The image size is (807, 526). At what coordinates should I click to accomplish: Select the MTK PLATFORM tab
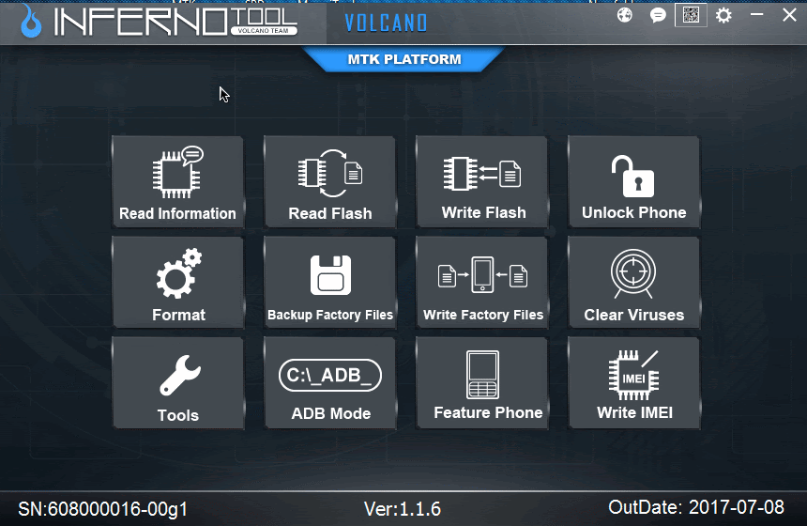[x=404, y=59]
